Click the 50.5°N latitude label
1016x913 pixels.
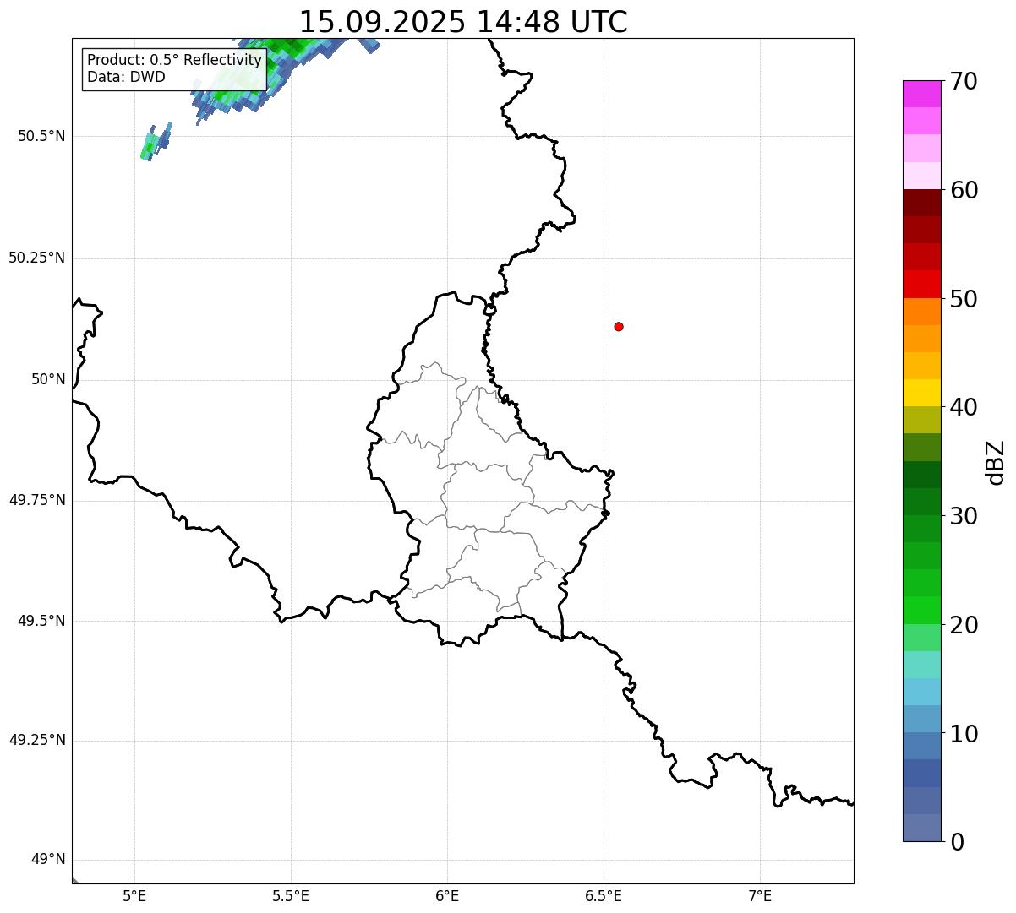coord(41,136)
